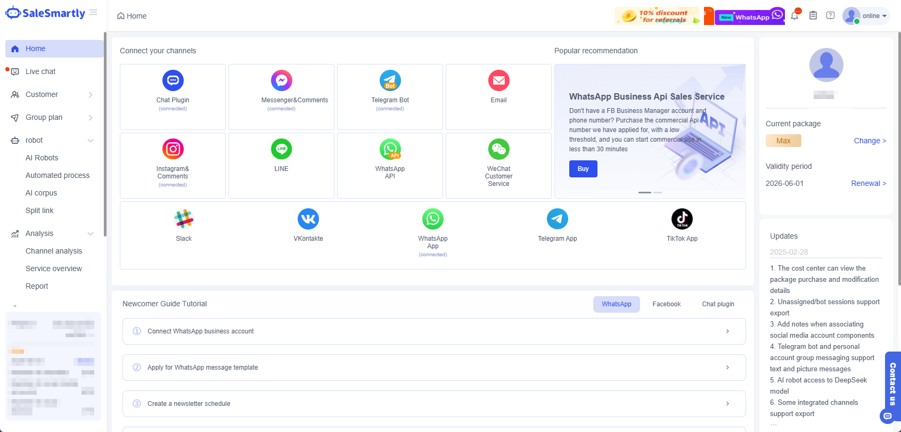Expand the Customer sidebar menu
This screenshot has height=432, width=901.
tap(91, 95)
